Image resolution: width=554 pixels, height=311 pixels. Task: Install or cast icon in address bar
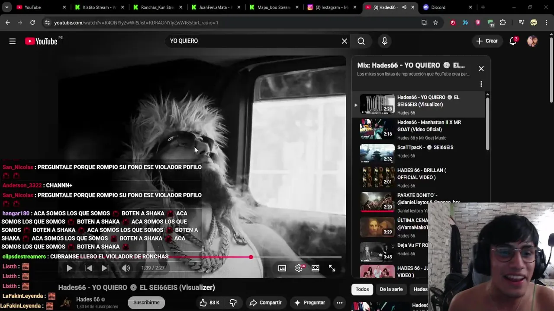tap(424, 22)
